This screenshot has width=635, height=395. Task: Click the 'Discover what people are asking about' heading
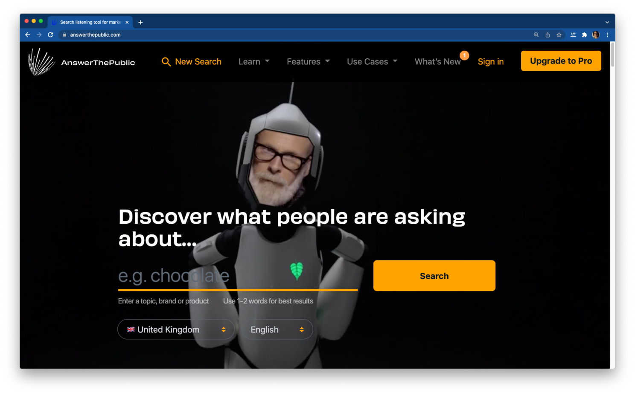tap(291, 228)
